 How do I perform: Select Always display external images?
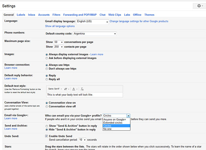click(47, 55)
